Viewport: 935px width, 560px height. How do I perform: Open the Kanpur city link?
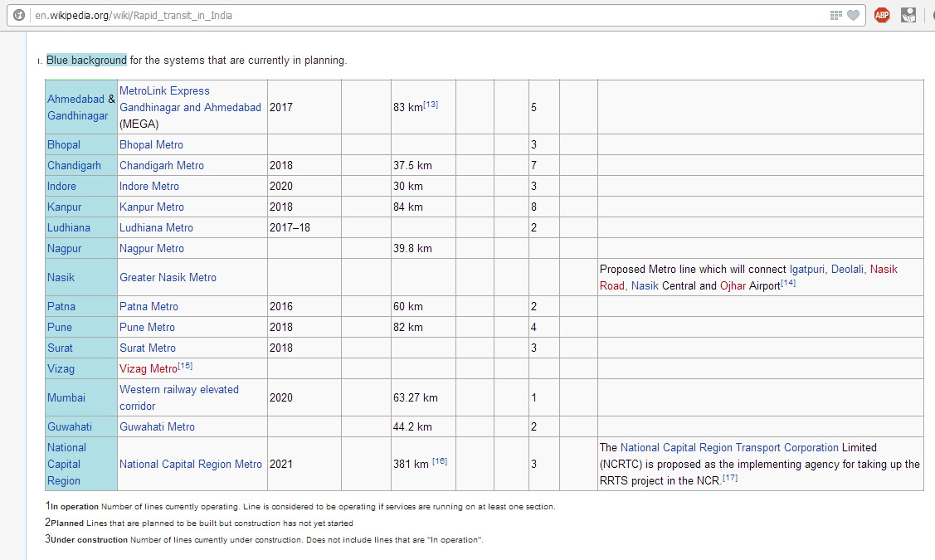(65, 207)
